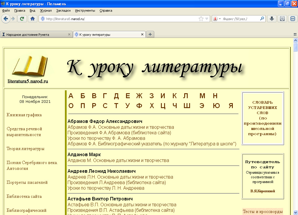Go to the browser home page icon
Image resolution: width=298 pixels, height=215 pixels.
tap(32, 19)
